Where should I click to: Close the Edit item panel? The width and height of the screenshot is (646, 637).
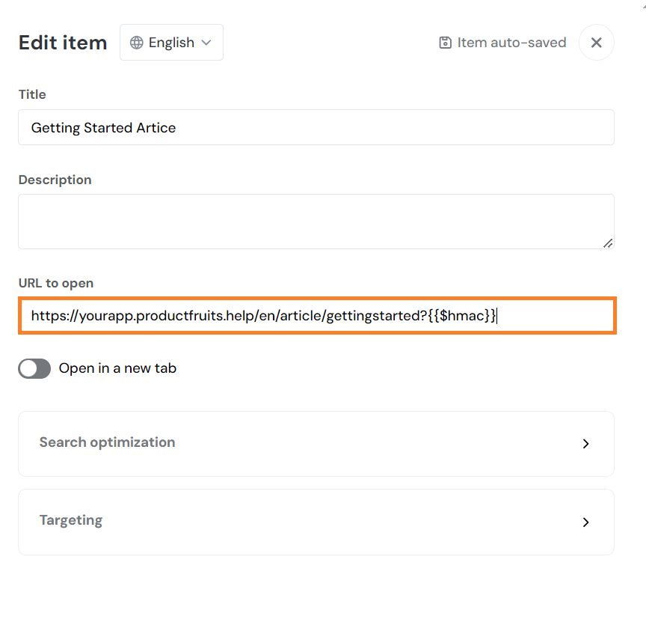[596, 43]
